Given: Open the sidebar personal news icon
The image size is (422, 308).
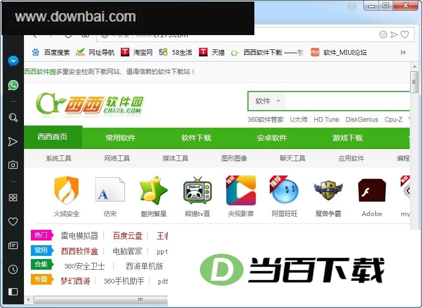Looking at the screenshot, I should tap(13, 245).
